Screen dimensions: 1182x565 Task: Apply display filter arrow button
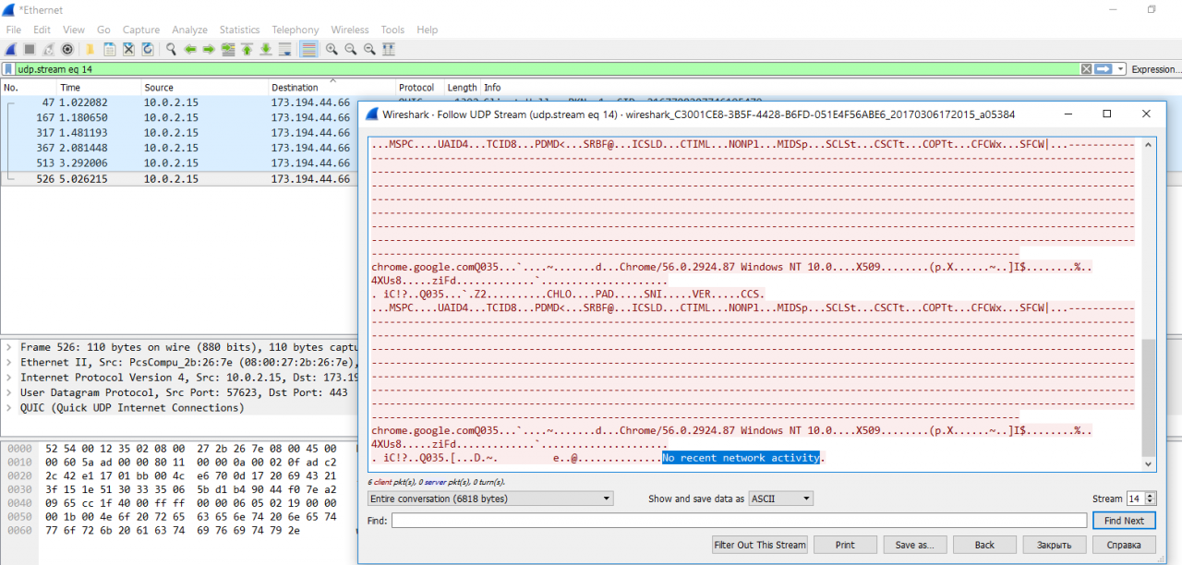[x=1103, y=69]
